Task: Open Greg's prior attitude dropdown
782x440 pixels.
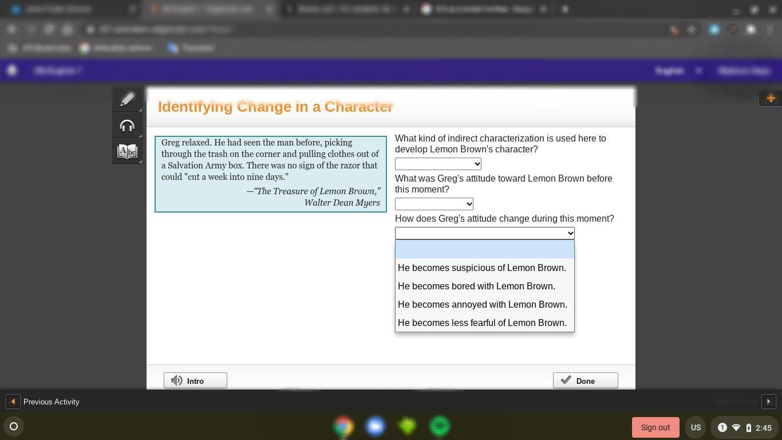Action: pyautogui.click(x=434, y=204)
